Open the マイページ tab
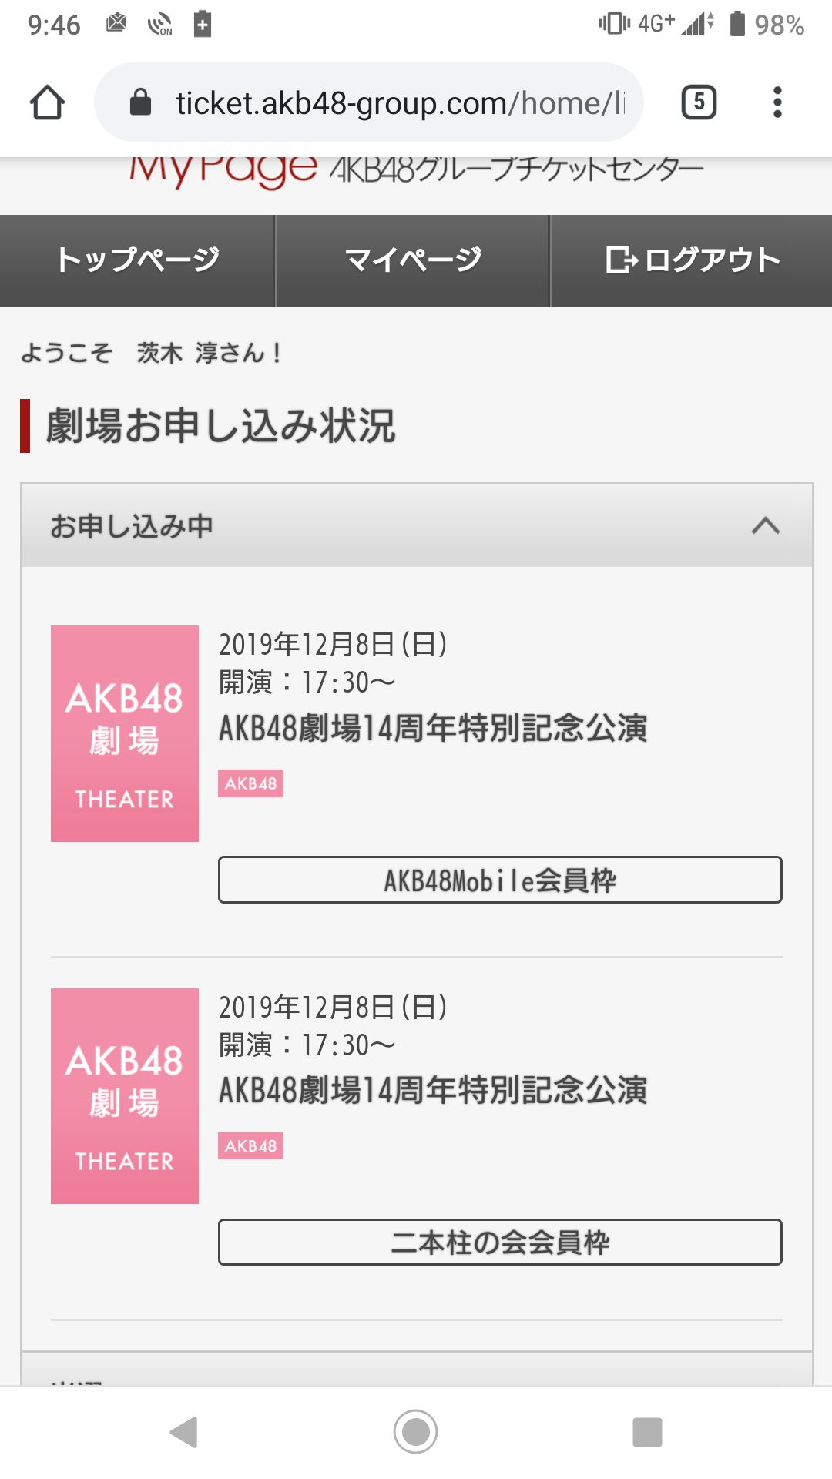The width and height of the screenshot is (832, 1479). pyautogui.click(x=413, y=260)
